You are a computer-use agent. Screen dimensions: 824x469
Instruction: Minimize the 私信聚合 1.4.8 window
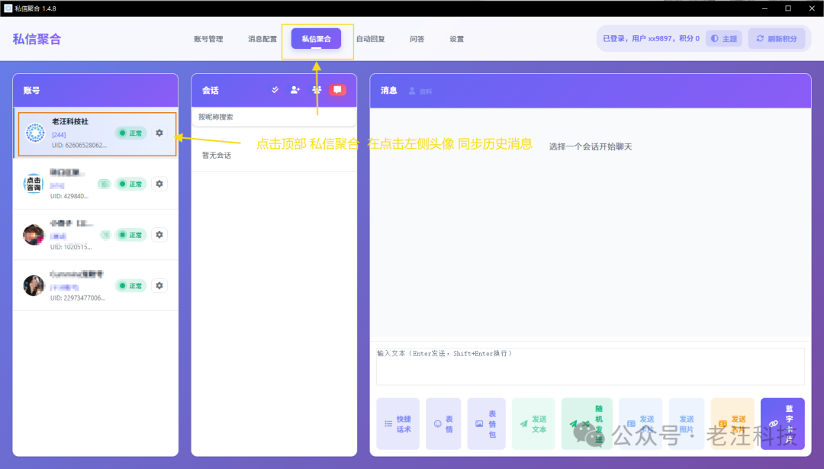[764, 8]
